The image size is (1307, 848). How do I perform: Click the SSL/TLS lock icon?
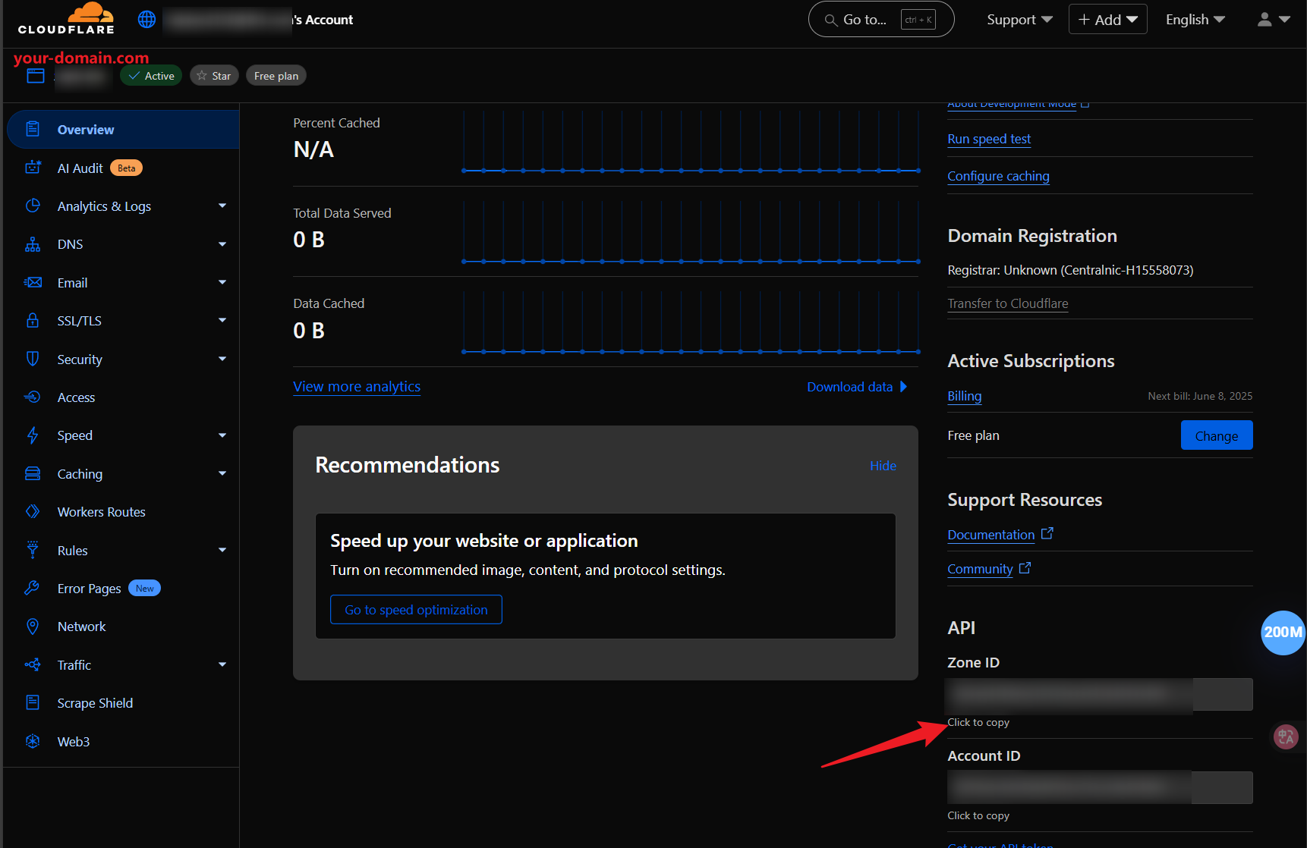pyautogui.click(x=33, y=320)
